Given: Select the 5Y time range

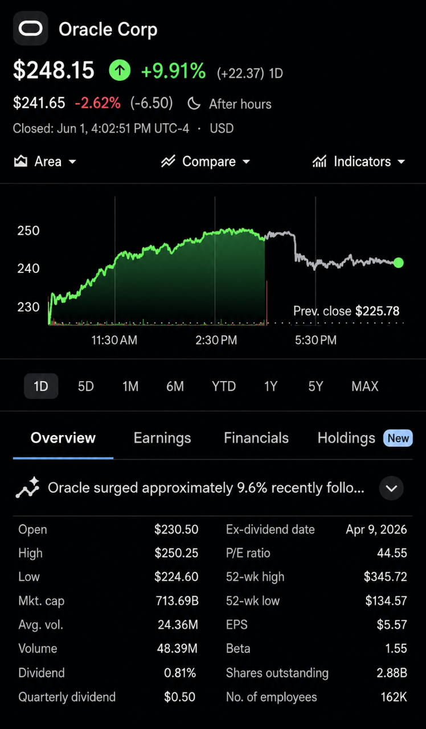Looking at the screenshot, I should 316,386.
